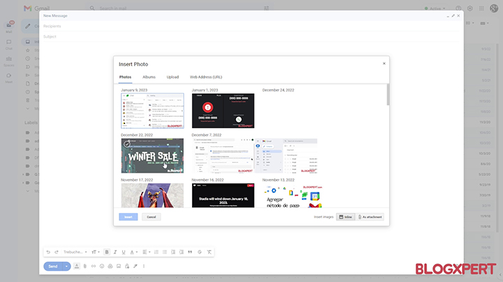
Task: Switch to the Web Address (URL) tab
Action: click(206, 77)
